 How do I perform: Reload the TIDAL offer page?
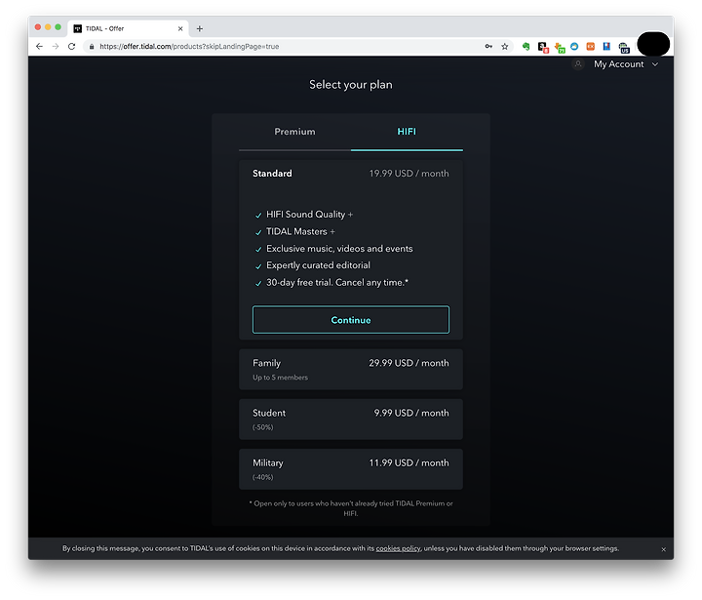[x=71, y=46]
